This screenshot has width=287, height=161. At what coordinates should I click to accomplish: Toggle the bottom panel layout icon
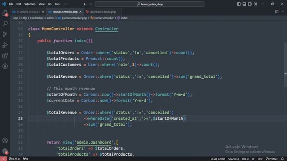point(244,4)
